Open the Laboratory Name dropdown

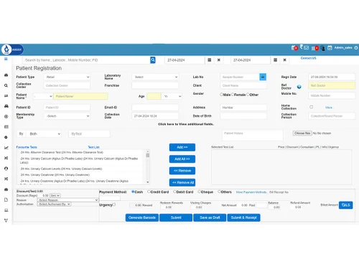(155, 77)
